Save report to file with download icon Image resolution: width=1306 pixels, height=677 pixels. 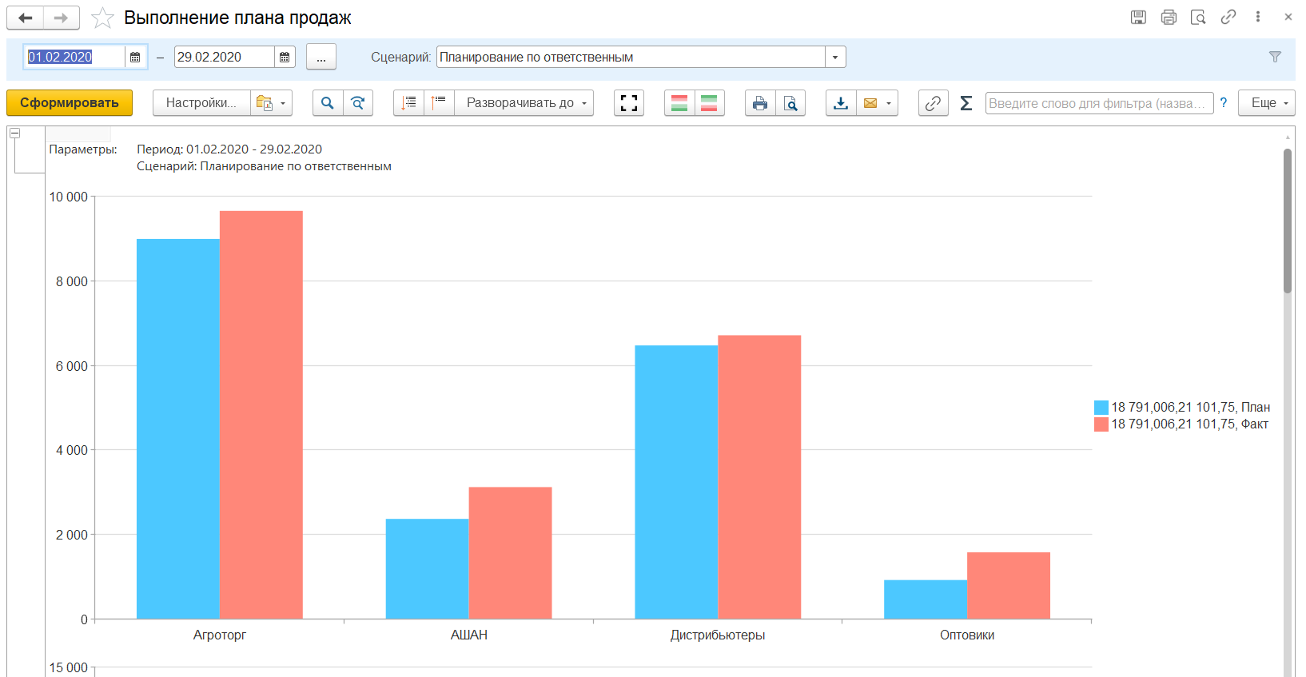tap(841, 103)
